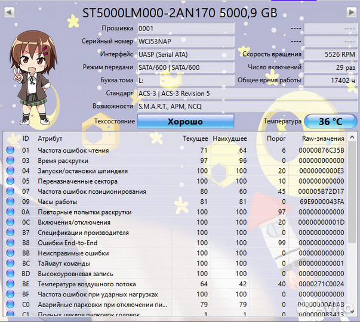Image resolution: width=360 pixels, height=322 pixels.
Task: Go to next disk with right arrow
Action: (x=351, y=12)
